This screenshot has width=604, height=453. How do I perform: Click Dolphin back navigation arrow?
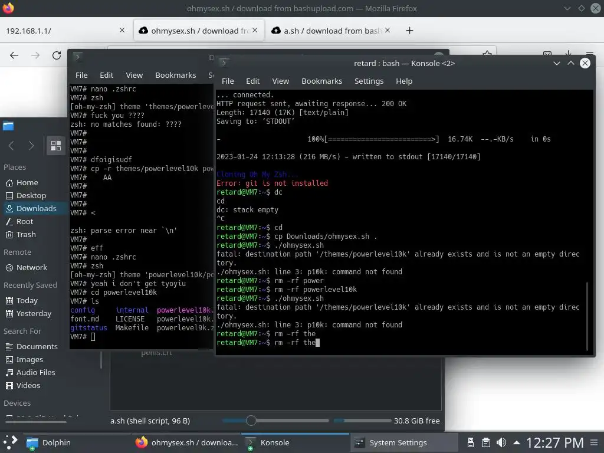click(x=11, y=146)
